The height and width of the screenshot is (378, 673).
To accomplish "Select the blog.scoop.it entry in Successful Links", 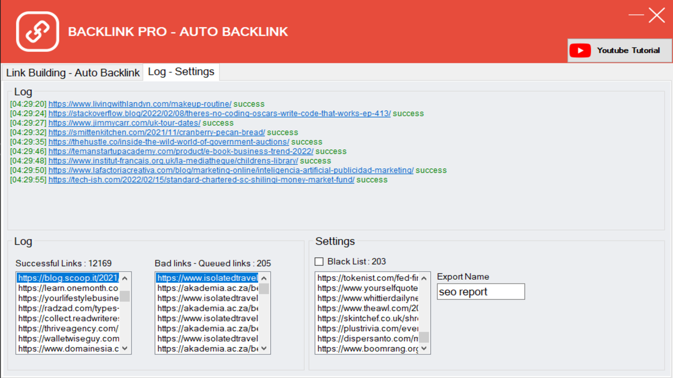I will point(68,278).
